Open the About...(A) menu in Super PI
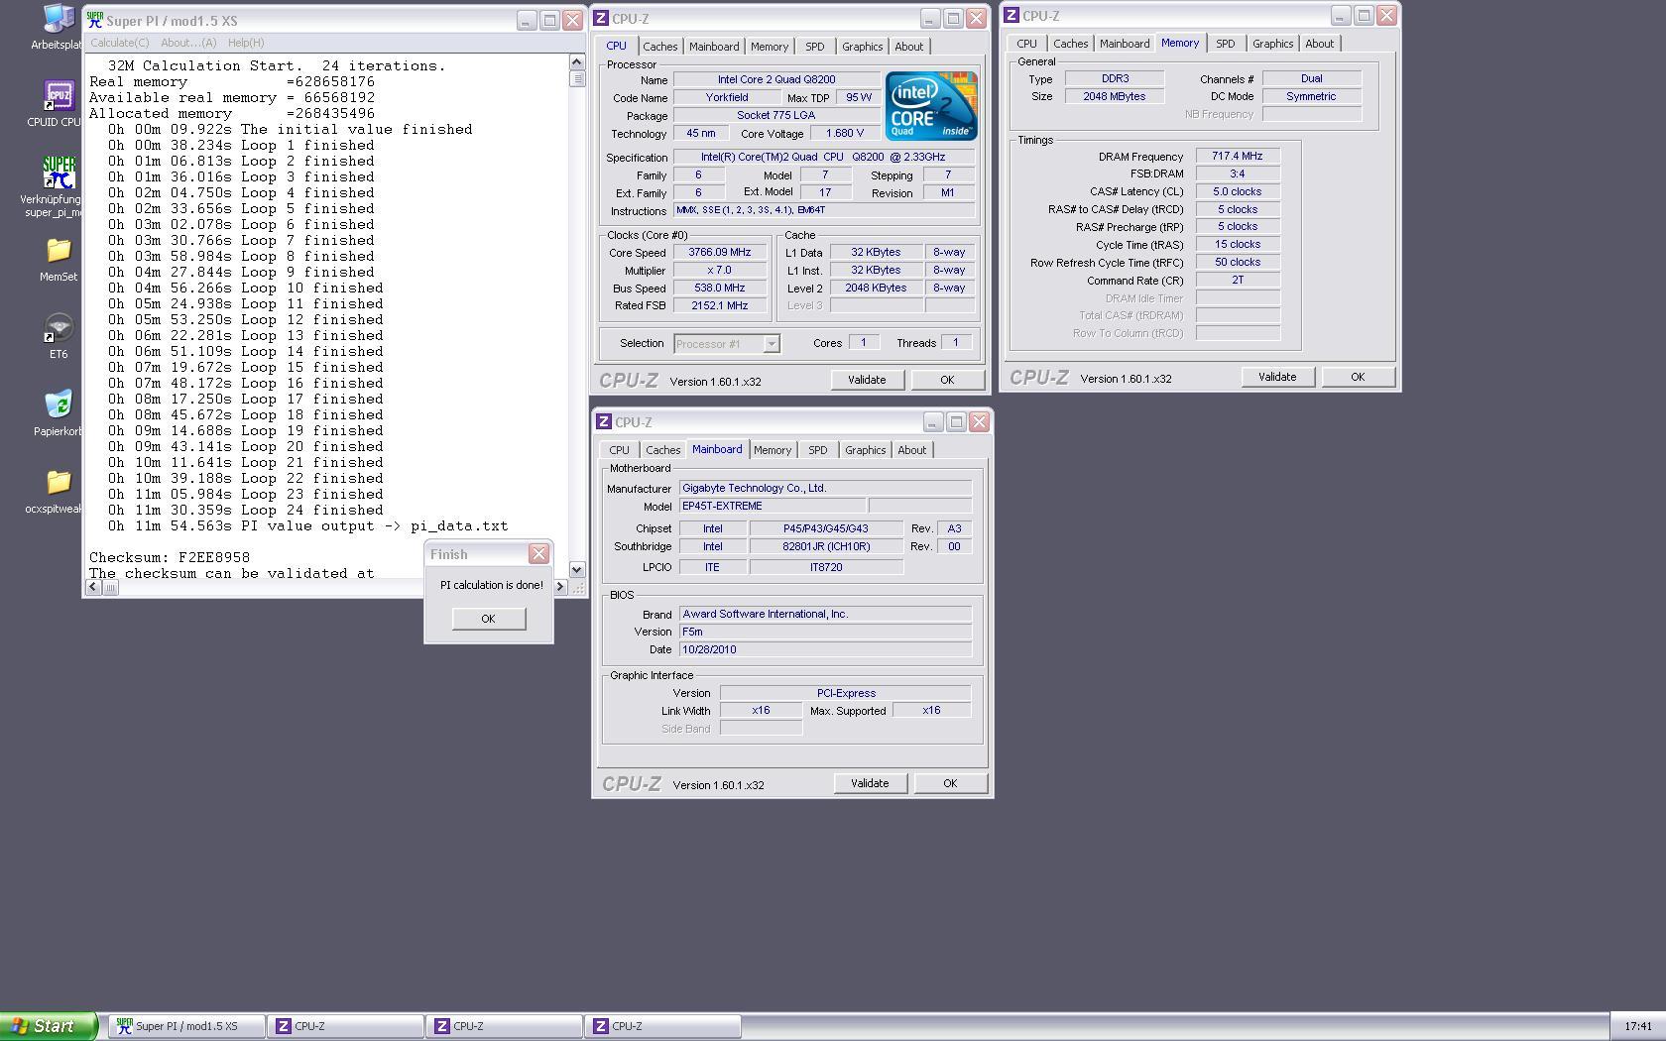 point(188,43)
